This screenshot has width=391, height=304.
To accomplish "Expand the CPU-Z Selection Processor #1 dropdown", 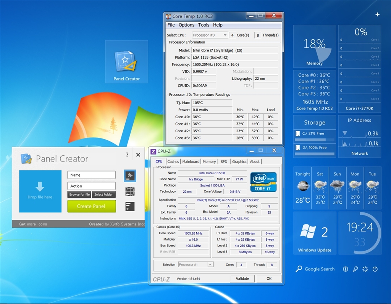I will pos(195,265).
